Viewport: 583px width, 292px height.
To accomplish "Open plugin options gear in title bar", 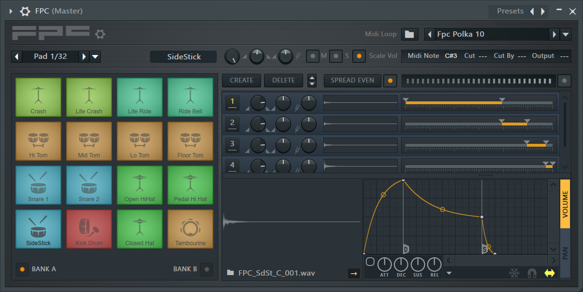I will (25, 11).
